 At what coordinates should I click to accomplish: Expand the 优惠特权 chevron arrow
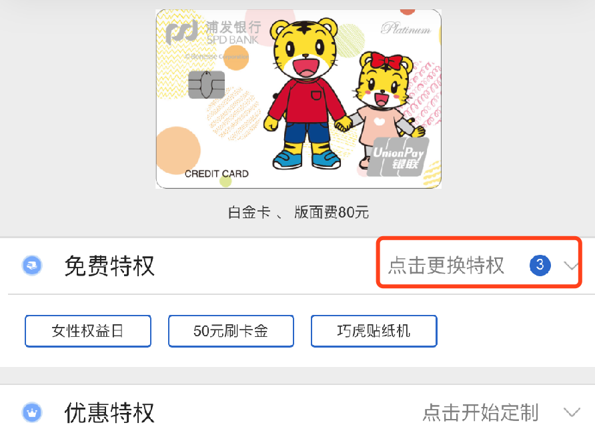[572, 412]
